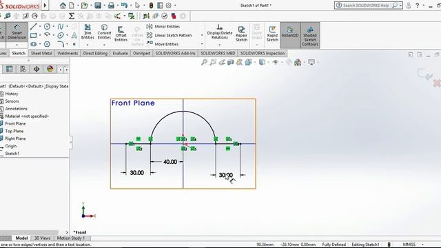The width and height of the screenshot is (441, 248).
Task: Click Offset Entities
Action: [121, 34]
